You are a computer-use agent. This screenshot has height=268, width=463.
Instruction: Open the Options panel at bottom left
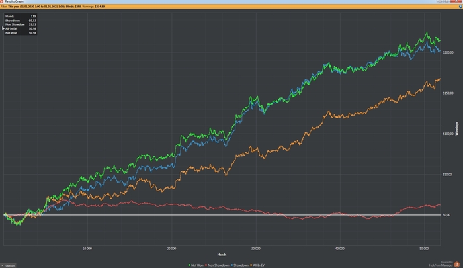pos(8,265)
